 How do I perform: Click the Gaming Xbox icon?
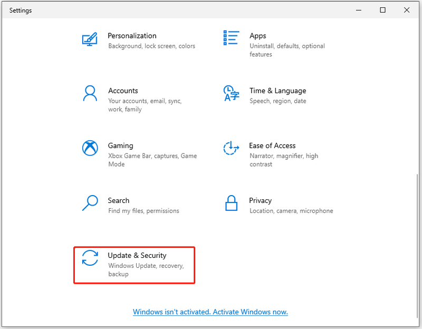(x=90, y=148)
